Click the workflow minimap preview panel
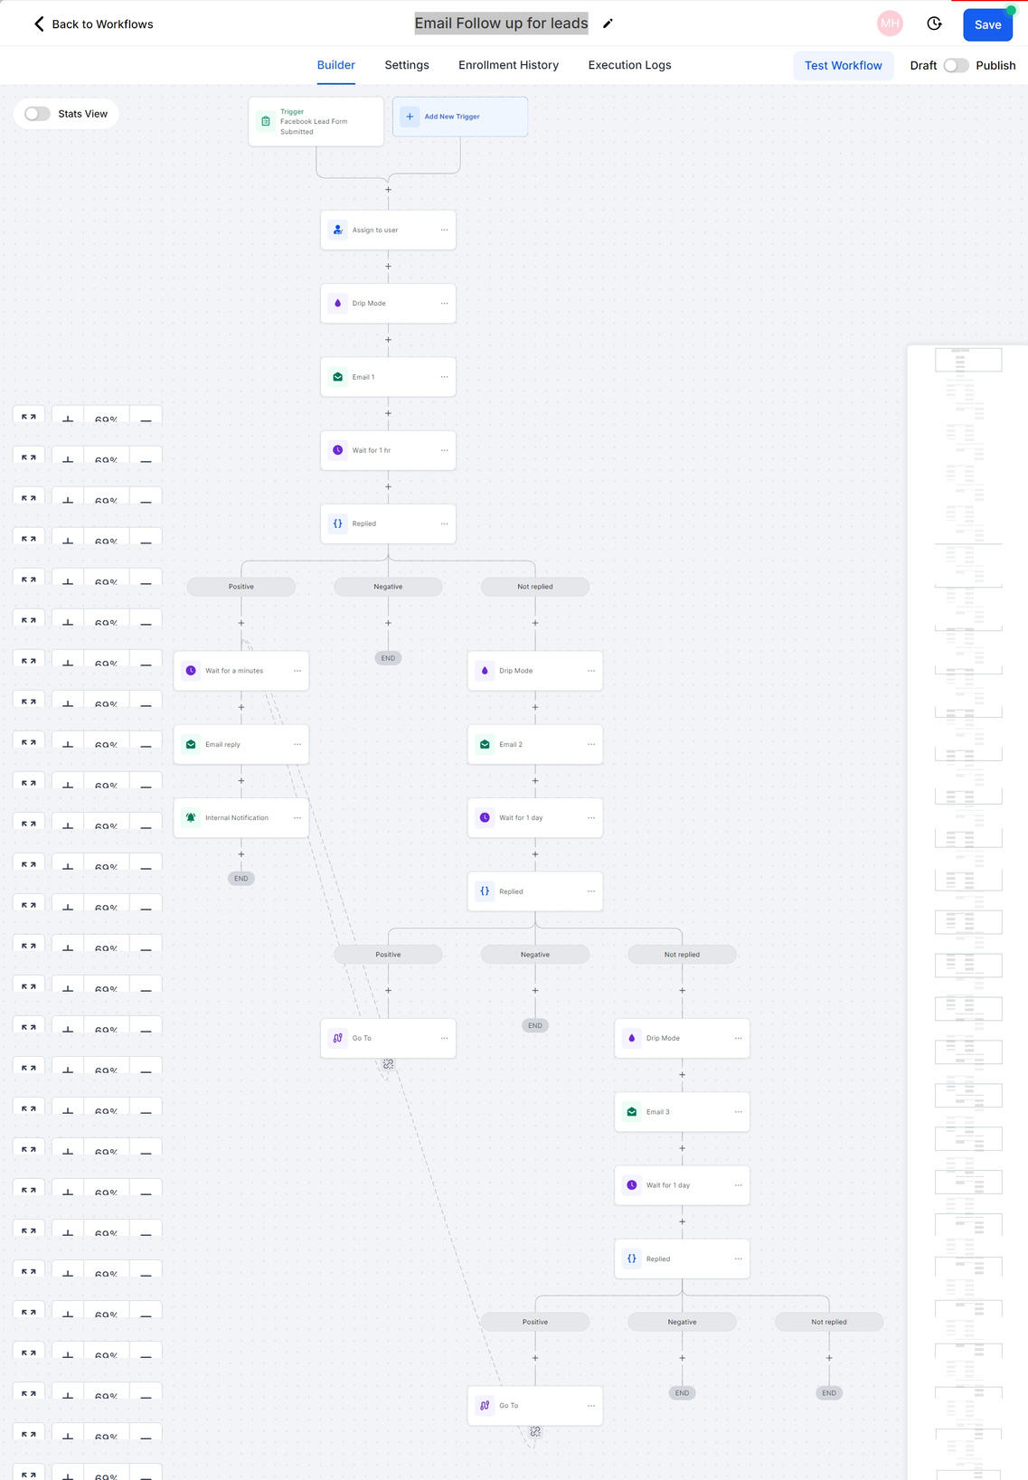This screenshot has width=1028, height=1480. [967, 912]
